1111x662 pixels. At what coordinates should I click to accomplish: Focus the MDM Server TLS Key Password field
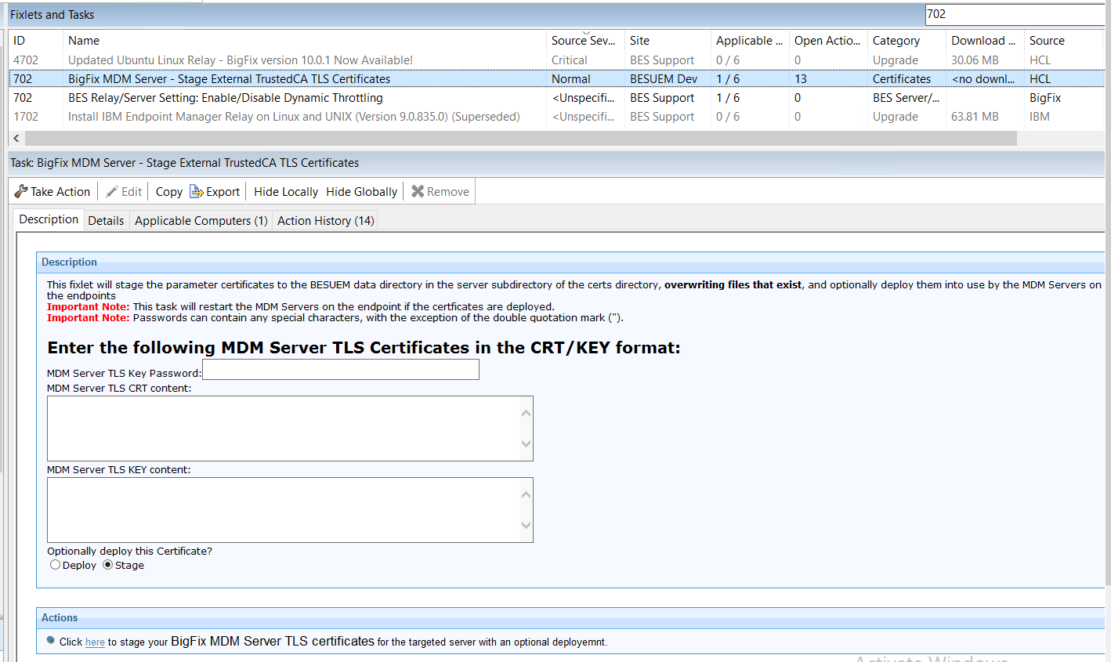tap(340, 370)
